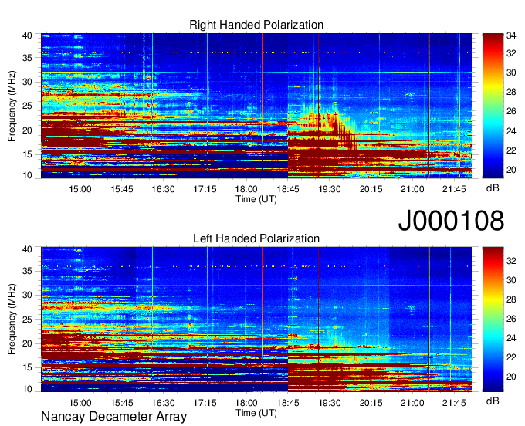Image resolution: width=525 pixels, height=426 pixels.
Task: Click the 25 MHz tick on Left Handed plot
Action: (x=27, y=319)
